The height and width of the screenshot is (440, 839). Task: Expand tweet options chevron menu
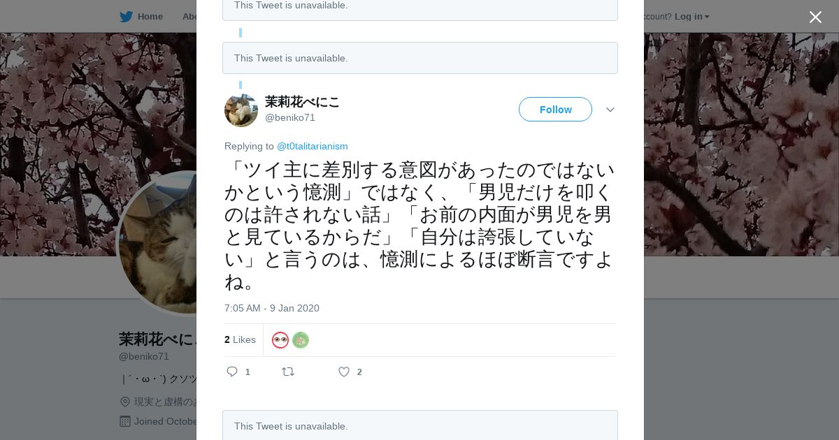coord(610,110)
